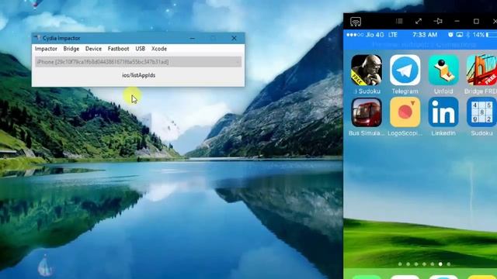This screenshot has height=279, width=497.
Task: Tap the 14% battery indicator
Action: pyautogui.click(x=485, y=35)
